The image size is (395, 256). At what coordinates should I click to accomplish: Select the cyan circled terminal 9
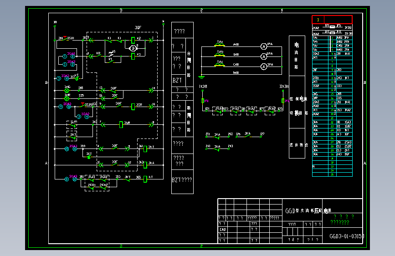click(61, 107)
